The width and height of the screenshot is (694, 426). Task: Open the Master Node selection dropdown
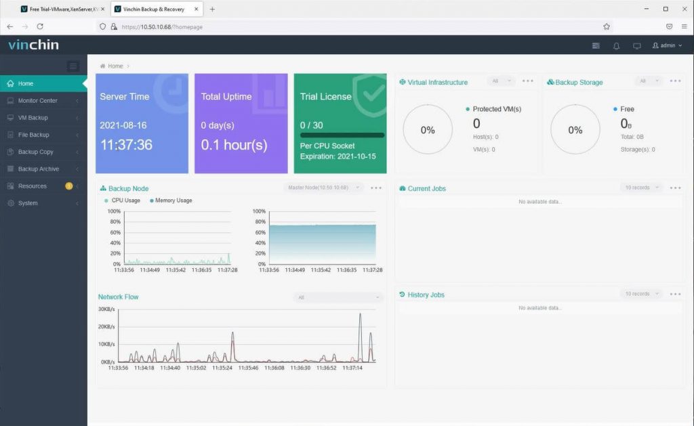pos(323,188)
